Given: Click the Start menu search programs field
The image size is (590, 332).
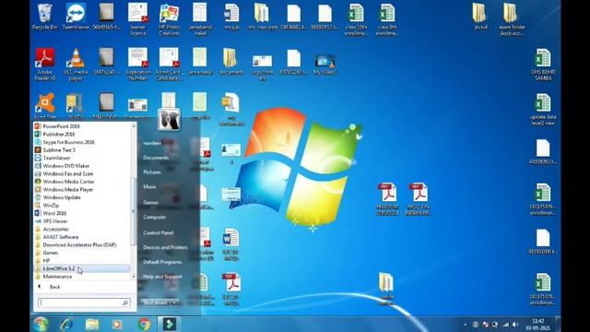Looking at the screenshot, I should point(84,302).
